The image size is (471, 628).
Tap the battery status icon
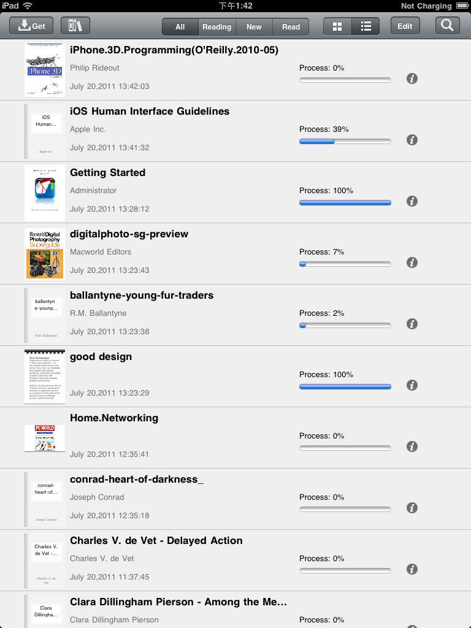coord(462,6)
